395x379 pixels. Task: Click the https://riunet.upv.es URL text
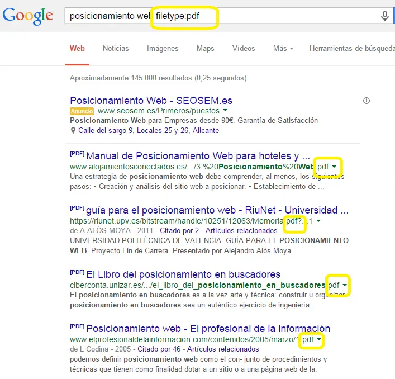(x=191, y=221)
